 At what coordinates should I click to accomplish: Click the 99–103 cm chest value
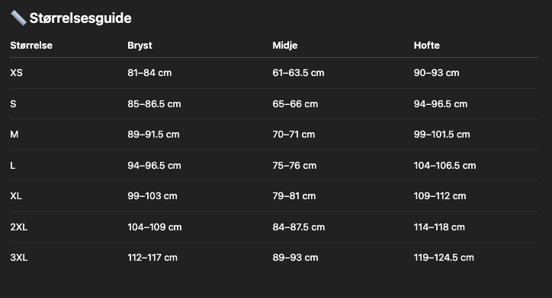[152, 196]
